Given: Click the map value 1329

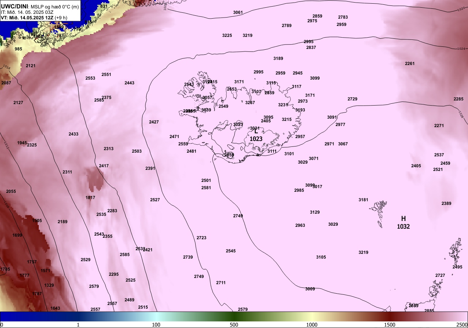Looking at the screenshot, I should [x=49, y=285].
